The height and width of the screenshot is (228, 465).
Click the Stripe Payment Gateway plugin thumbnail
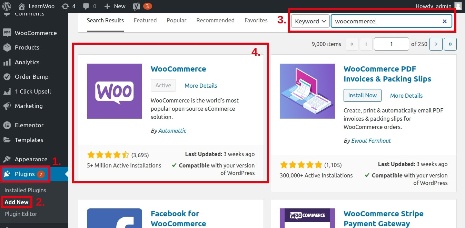click(307, 218)
